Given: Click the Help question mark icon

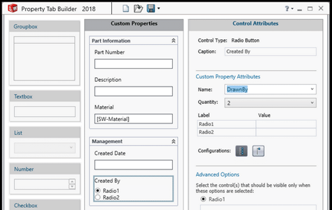Looking at the screenshot, I should pos(287,9).
